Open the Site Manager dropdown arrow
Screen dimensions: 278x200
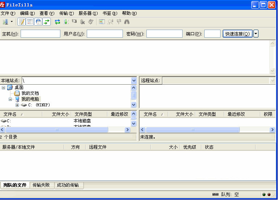[12, 22]
